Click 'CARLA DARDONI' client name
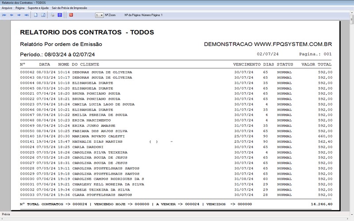 (x=88, y=147)
